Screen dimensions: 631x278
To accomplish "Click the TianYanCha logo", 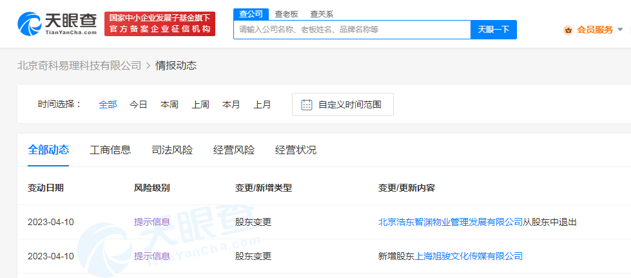I will click(57, 23).
